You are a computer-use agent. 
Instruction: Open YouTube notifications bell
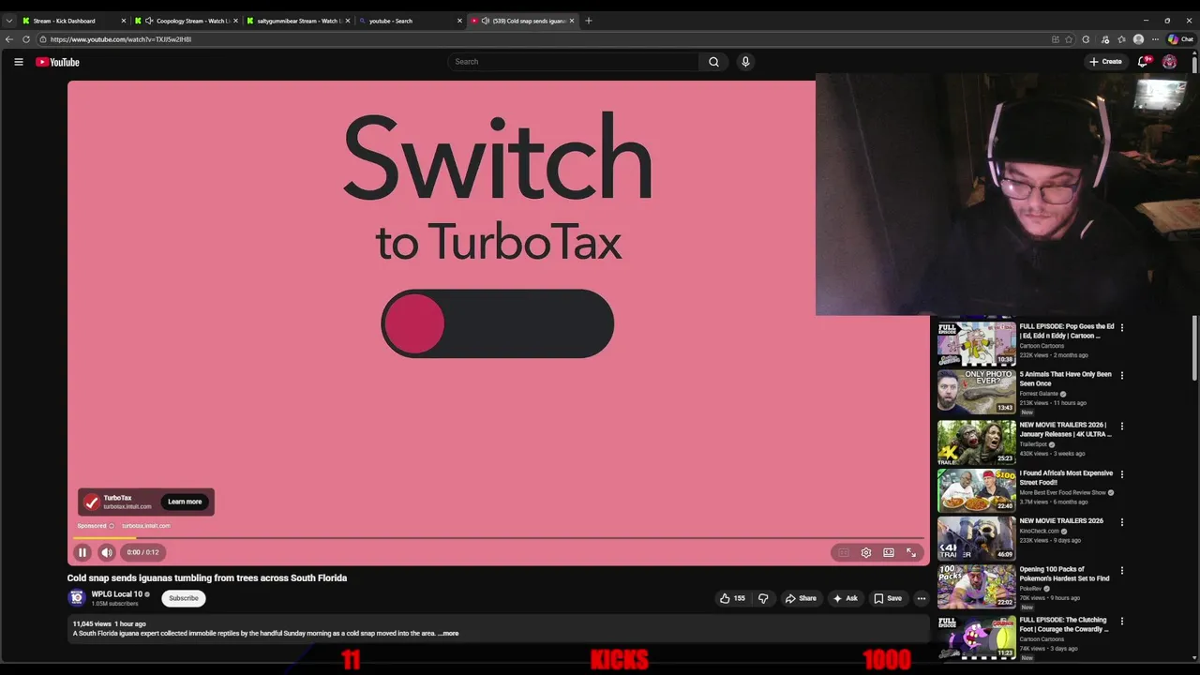(x=1142, y=62)
